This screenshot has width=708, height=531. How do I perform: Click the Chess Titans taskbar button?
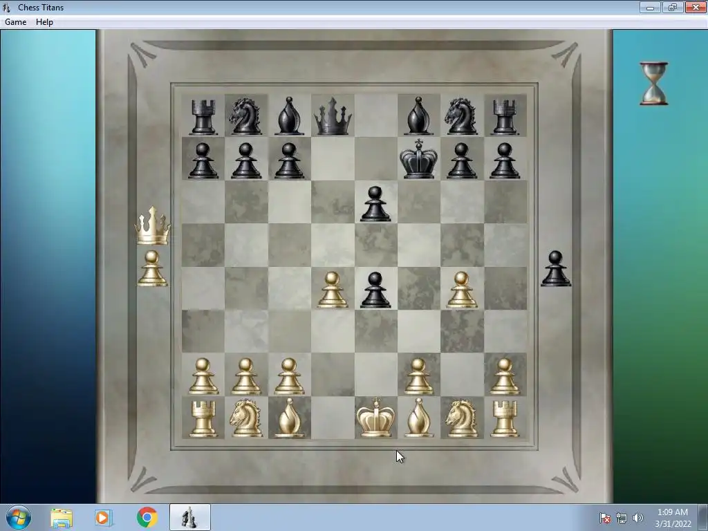(x=189, y=517)
